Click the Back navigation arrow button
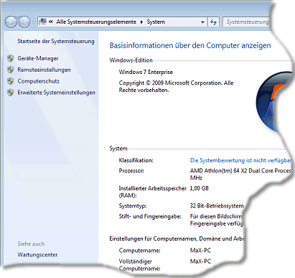Viewport: 295px width, 278px height. pyautogui.click(x=11, y=22)
